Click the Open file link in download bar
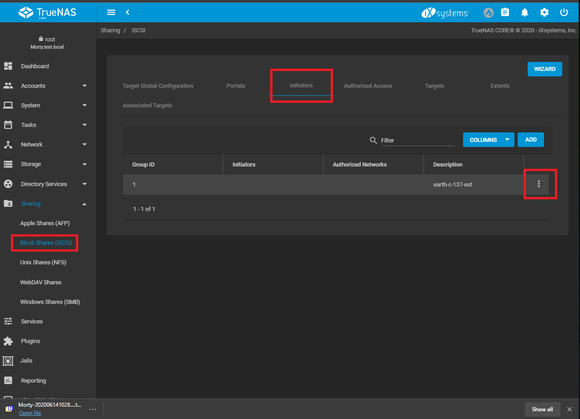 click(x=30, y=413)
